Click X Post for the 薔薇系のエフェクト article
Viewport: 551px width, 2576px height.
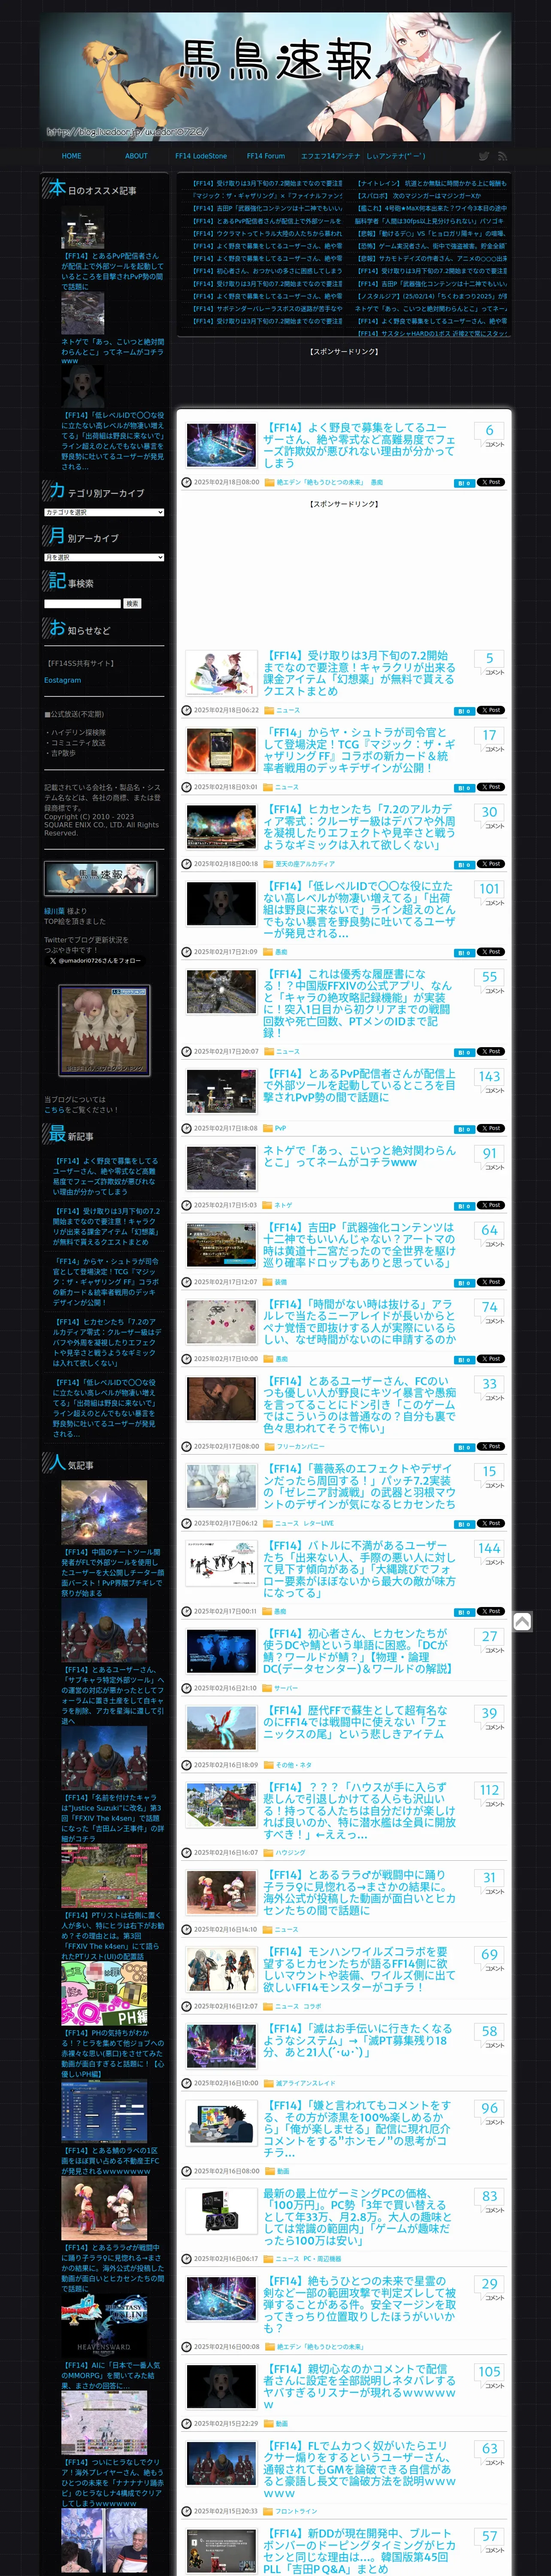click(490, 1523)
